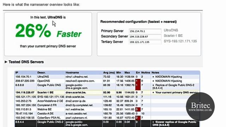Select IP address 156.154.70.1 in table
The height and width of the screenshot is (127, 226).
point(23,77)
